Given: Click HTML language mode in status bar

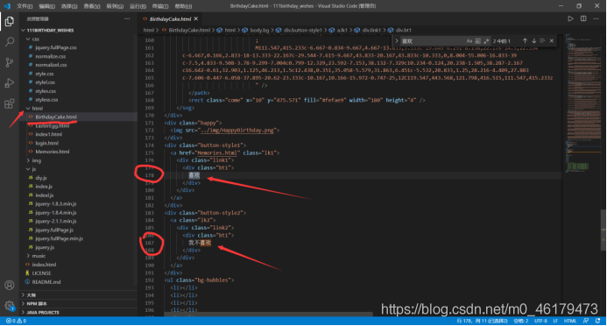Looking at the screenshot, I should tap(570, 321).
